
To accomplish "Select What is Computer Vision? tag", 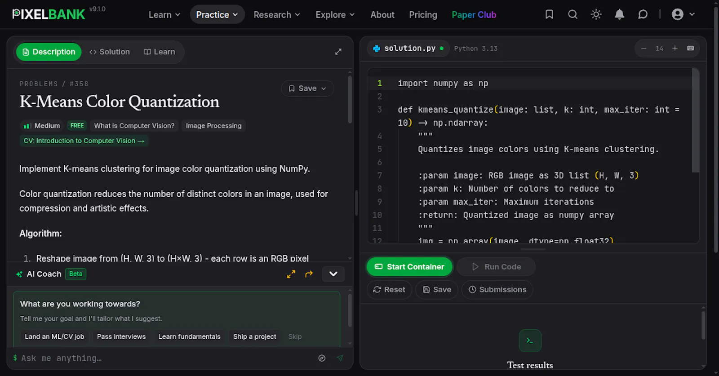I will (134, 126).
